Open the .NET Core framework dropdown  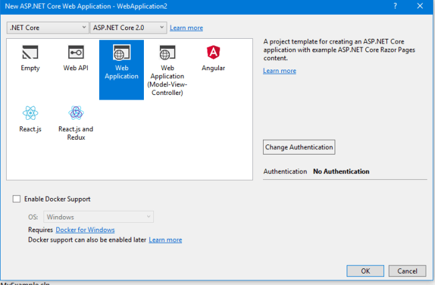(48, 27)
